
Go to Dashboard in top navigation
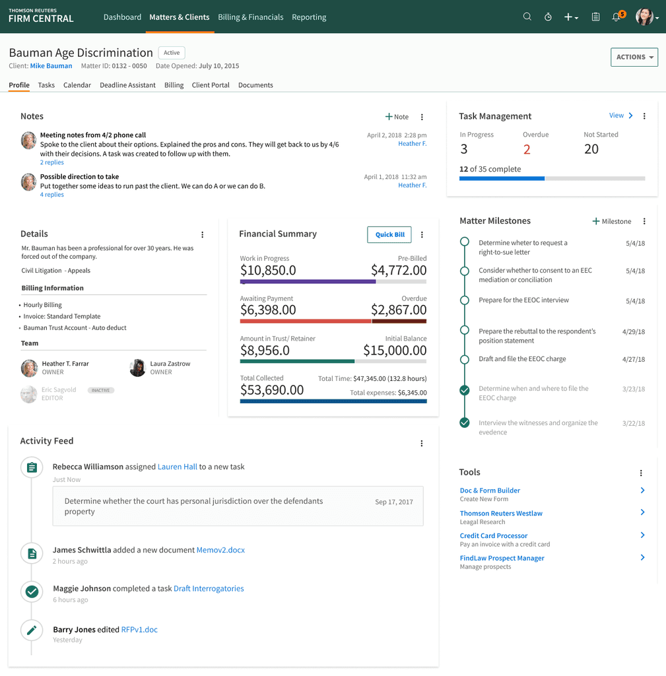[x=122, y=17]
